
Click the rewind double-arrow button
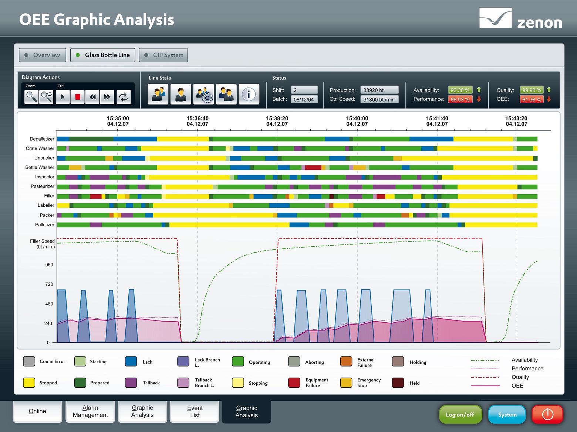(92, 97)
